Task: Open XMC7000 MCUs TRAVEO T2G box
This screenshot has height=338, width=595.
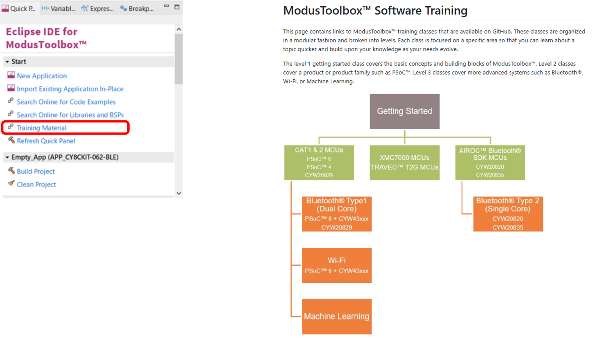Action: click(x=405, y=163)
